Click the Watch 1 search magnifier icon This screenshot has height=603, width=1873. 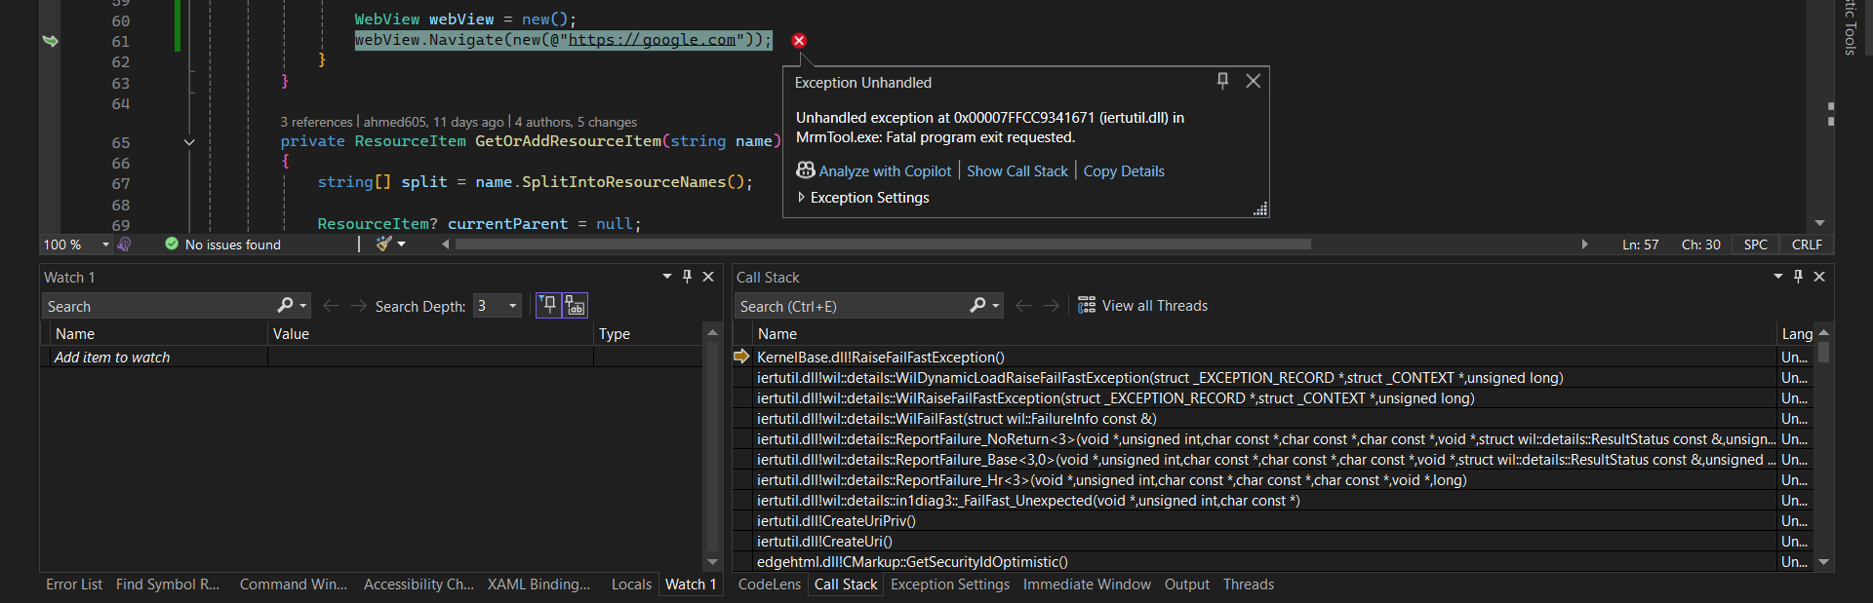point(285,306)
